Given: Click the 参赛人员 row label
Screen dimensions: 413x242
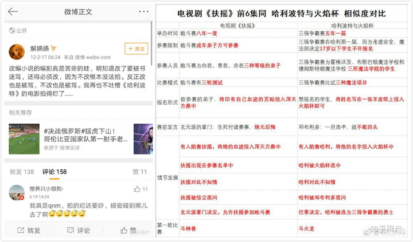Looking at the screenshot, I should point(167,65).
